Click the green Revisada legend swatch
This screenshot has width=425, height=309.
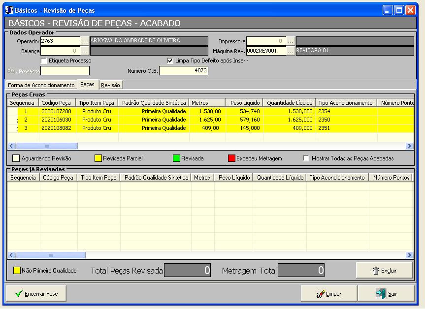click(x=176, y=158)
